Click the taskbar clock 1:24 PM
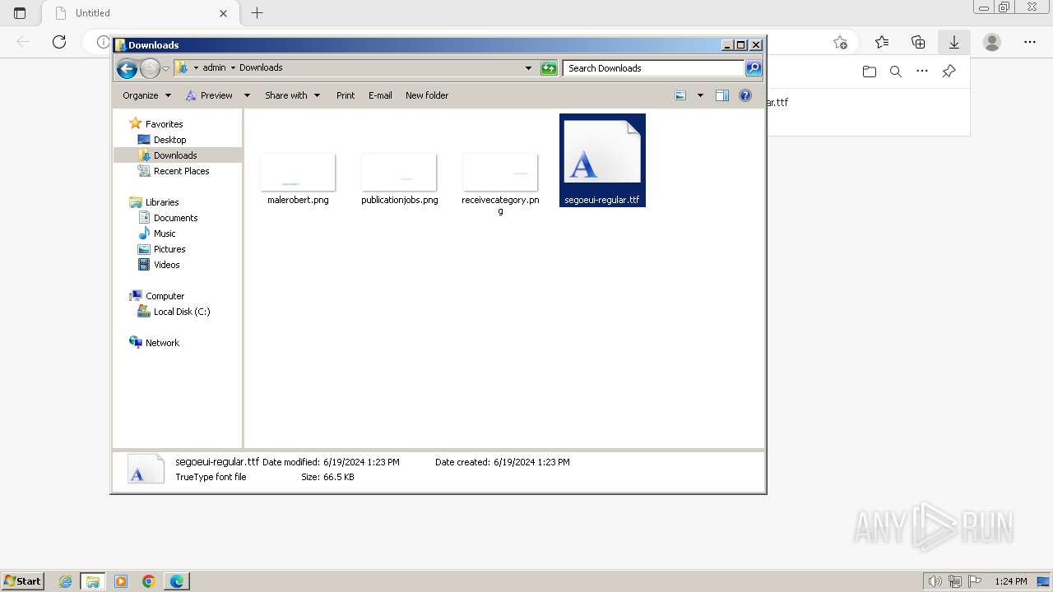 1011,581
